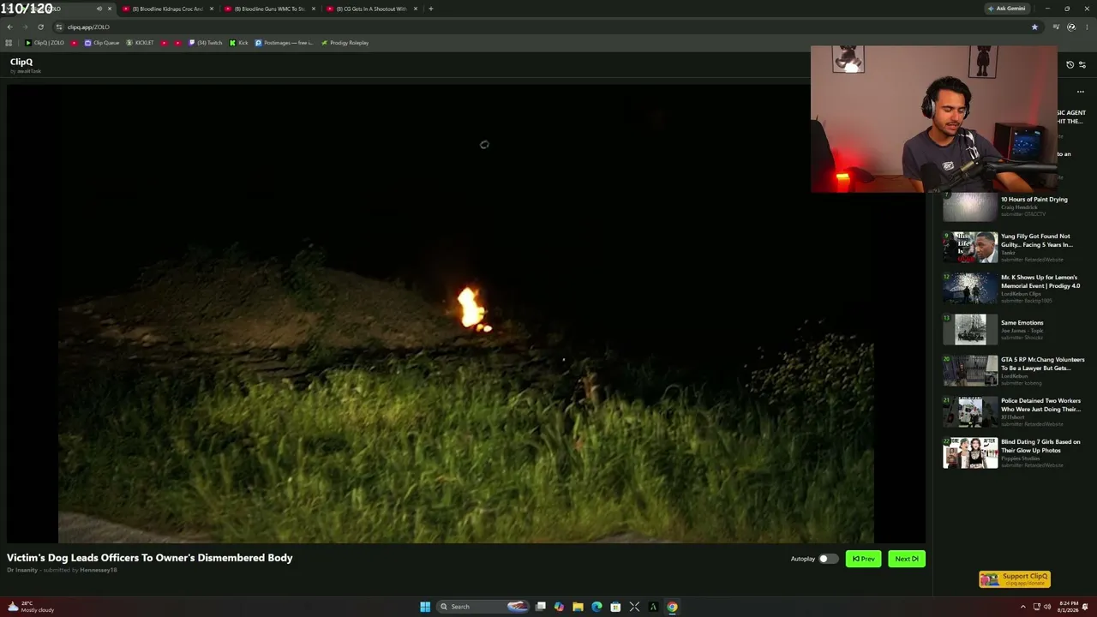Toggle the Autoplay switch

click(828, 559)
